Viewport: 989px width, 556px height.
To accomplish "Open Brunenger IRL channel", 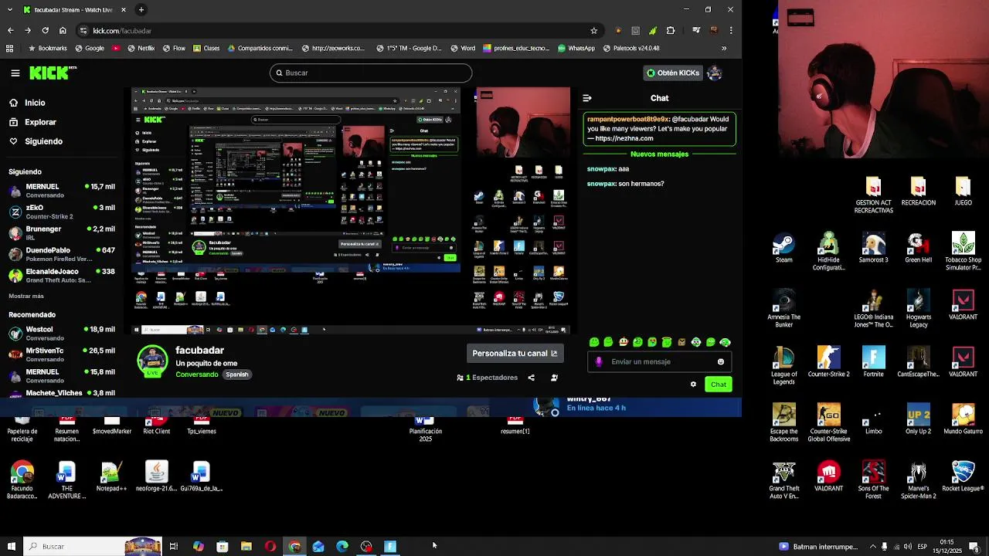I will coord(62,232).
